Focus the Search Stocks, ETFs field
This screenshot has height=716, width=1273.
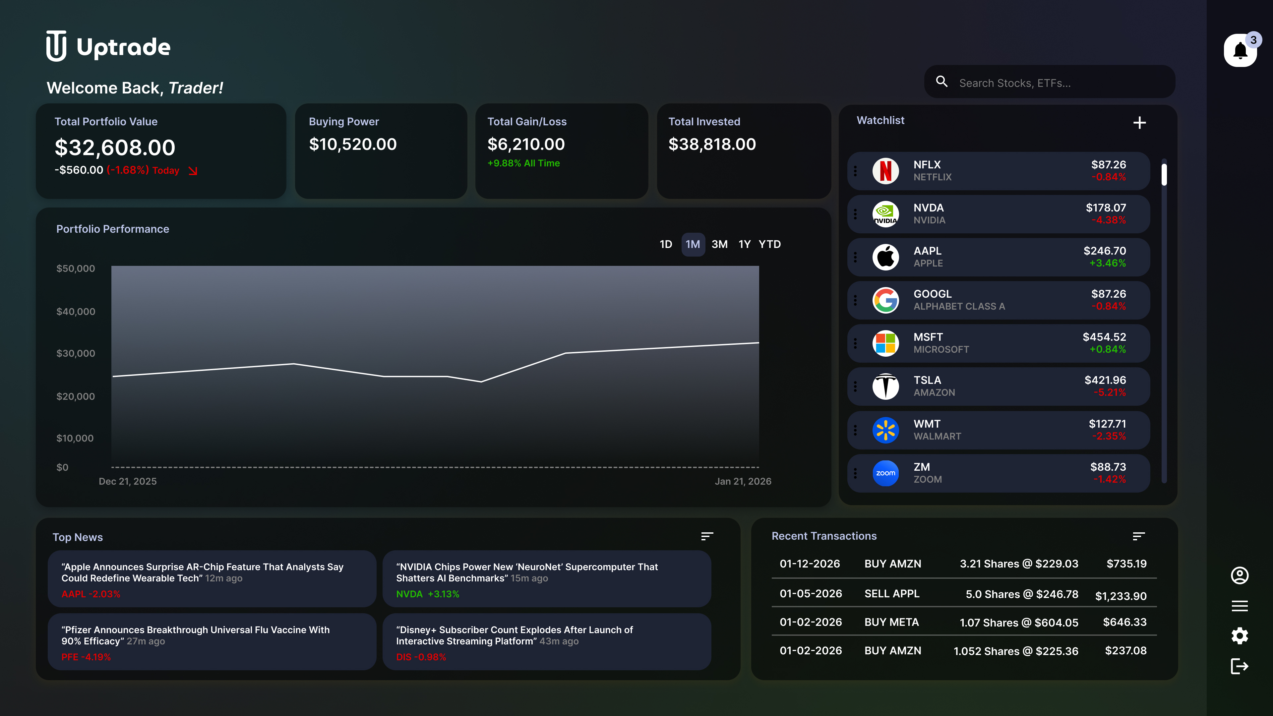[1050, 82]
